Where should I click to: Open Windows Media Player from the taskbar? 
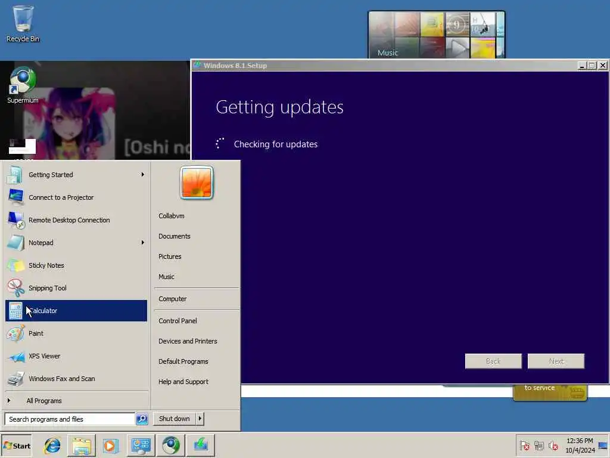click(110, 445)
